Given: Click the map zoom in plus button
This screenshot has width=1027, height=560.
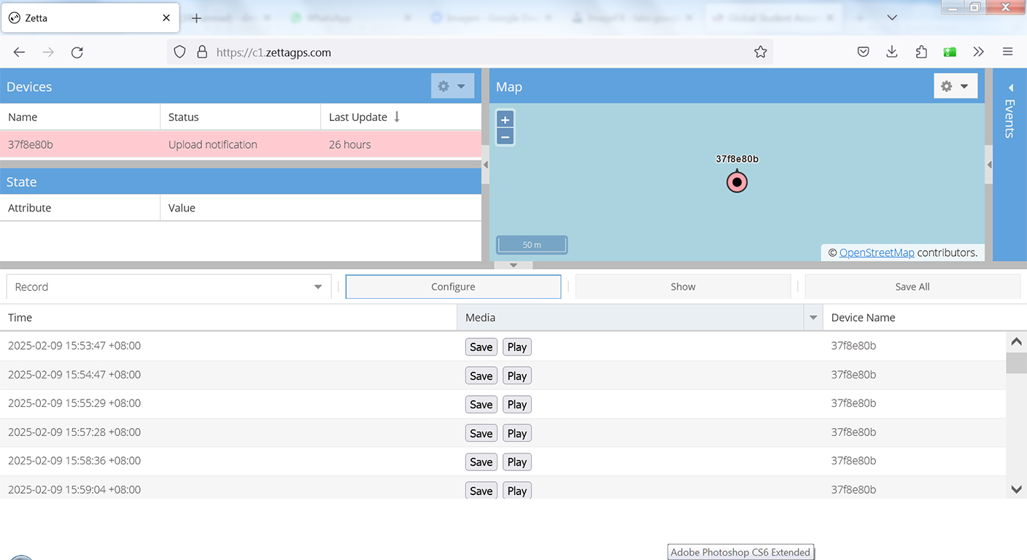Looking at the screenshot, I should (x=505, y=120).
